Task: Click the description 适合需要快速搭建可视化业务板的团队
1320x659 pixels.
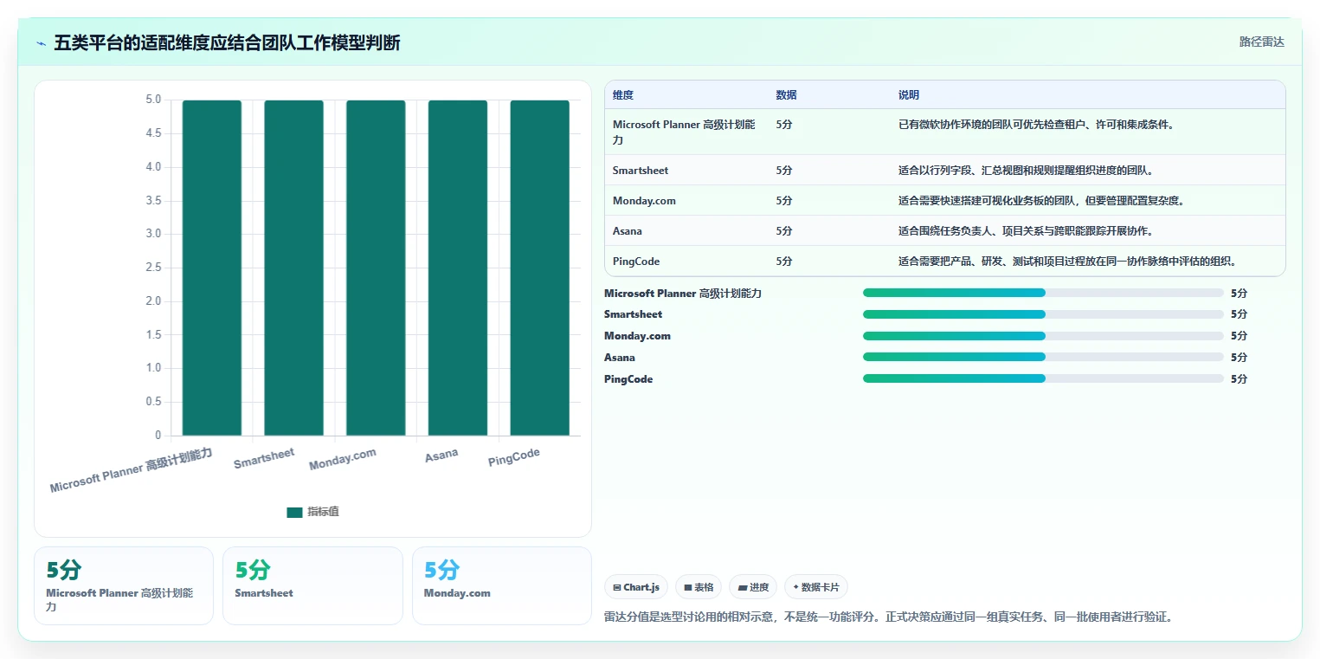Action: pyautogui.click(x=1041, y=201)
